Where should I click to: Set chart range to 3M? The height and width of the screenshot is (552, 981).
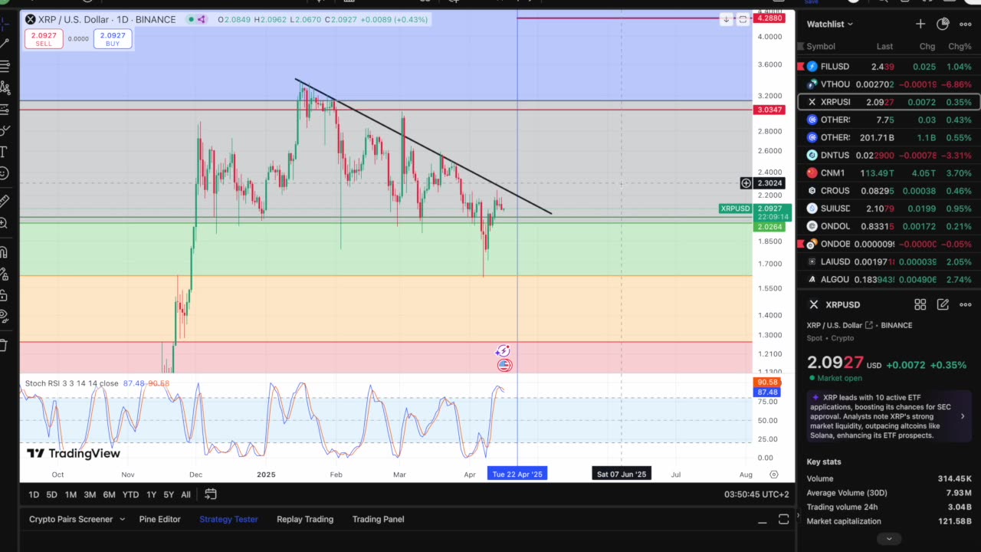[90, 495]
